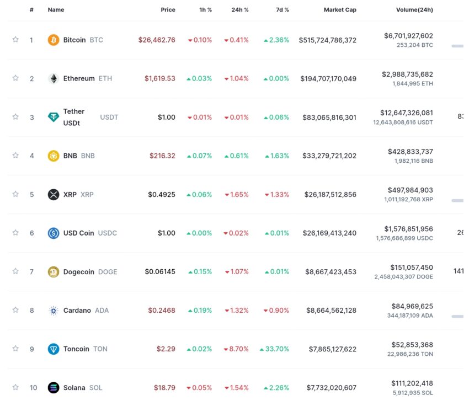This screenshot has width=469, height=406.
Task: Click the Dogecoin logo icon
Action: 54,272
